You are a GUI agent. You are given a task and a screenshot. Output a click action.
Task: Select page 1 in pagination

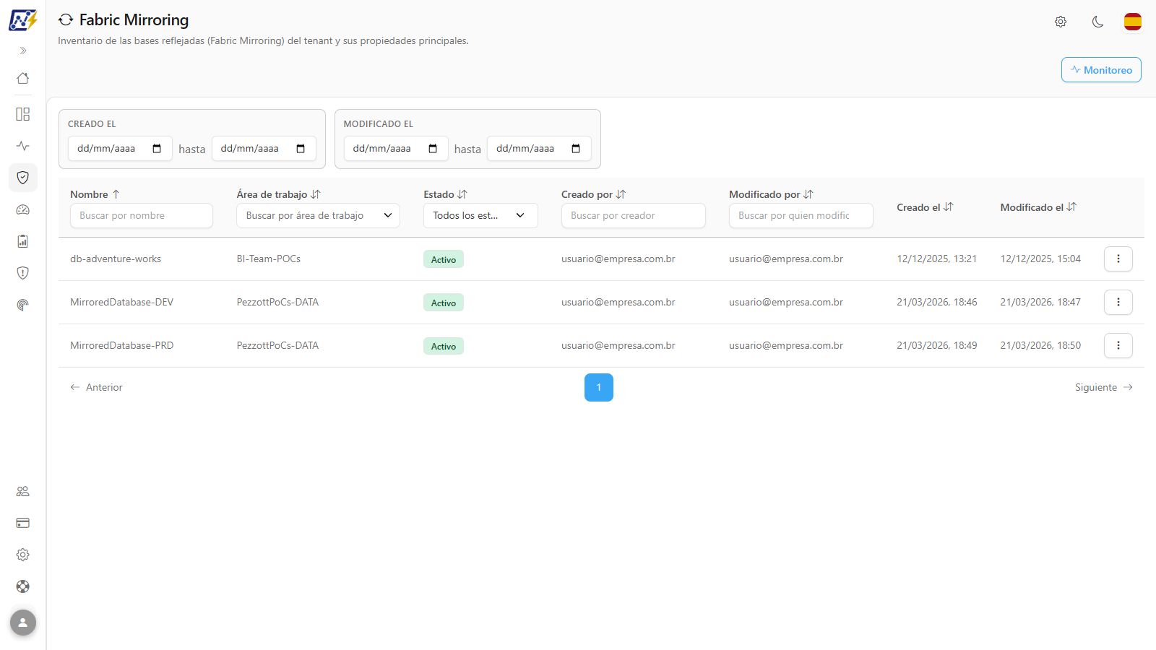[599, 387]
